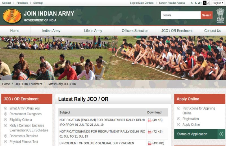
Task: Go to Eligibility Criteria in the sidebar
Action: (21, 120)
